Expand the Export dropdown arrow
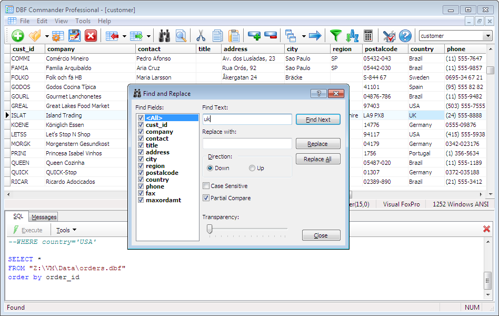Screen dimensions: 499x316 coord(148,36)
